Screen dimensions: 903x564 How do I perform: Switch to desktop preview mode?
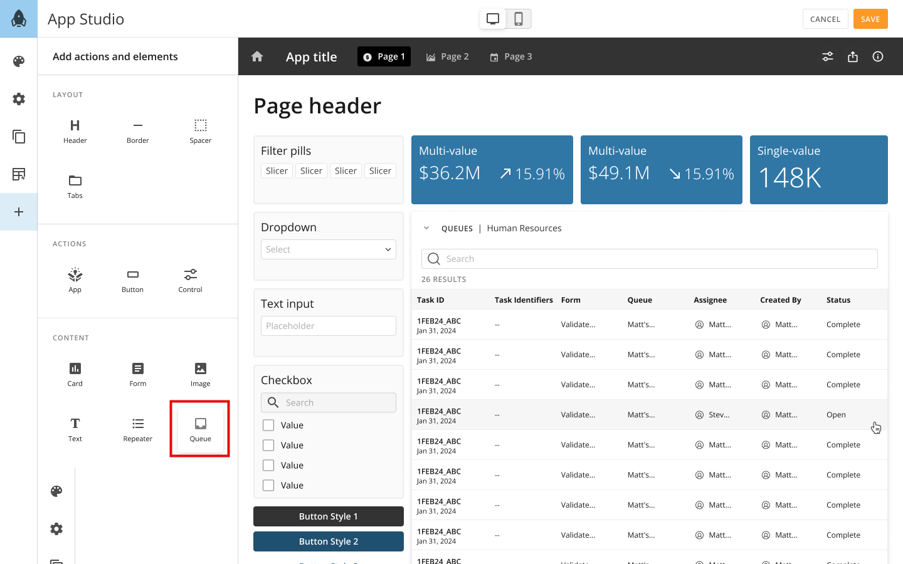pos(493,19)
